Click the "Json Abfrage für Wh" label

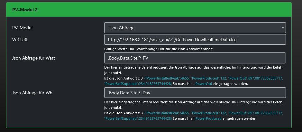click(32, 93)
